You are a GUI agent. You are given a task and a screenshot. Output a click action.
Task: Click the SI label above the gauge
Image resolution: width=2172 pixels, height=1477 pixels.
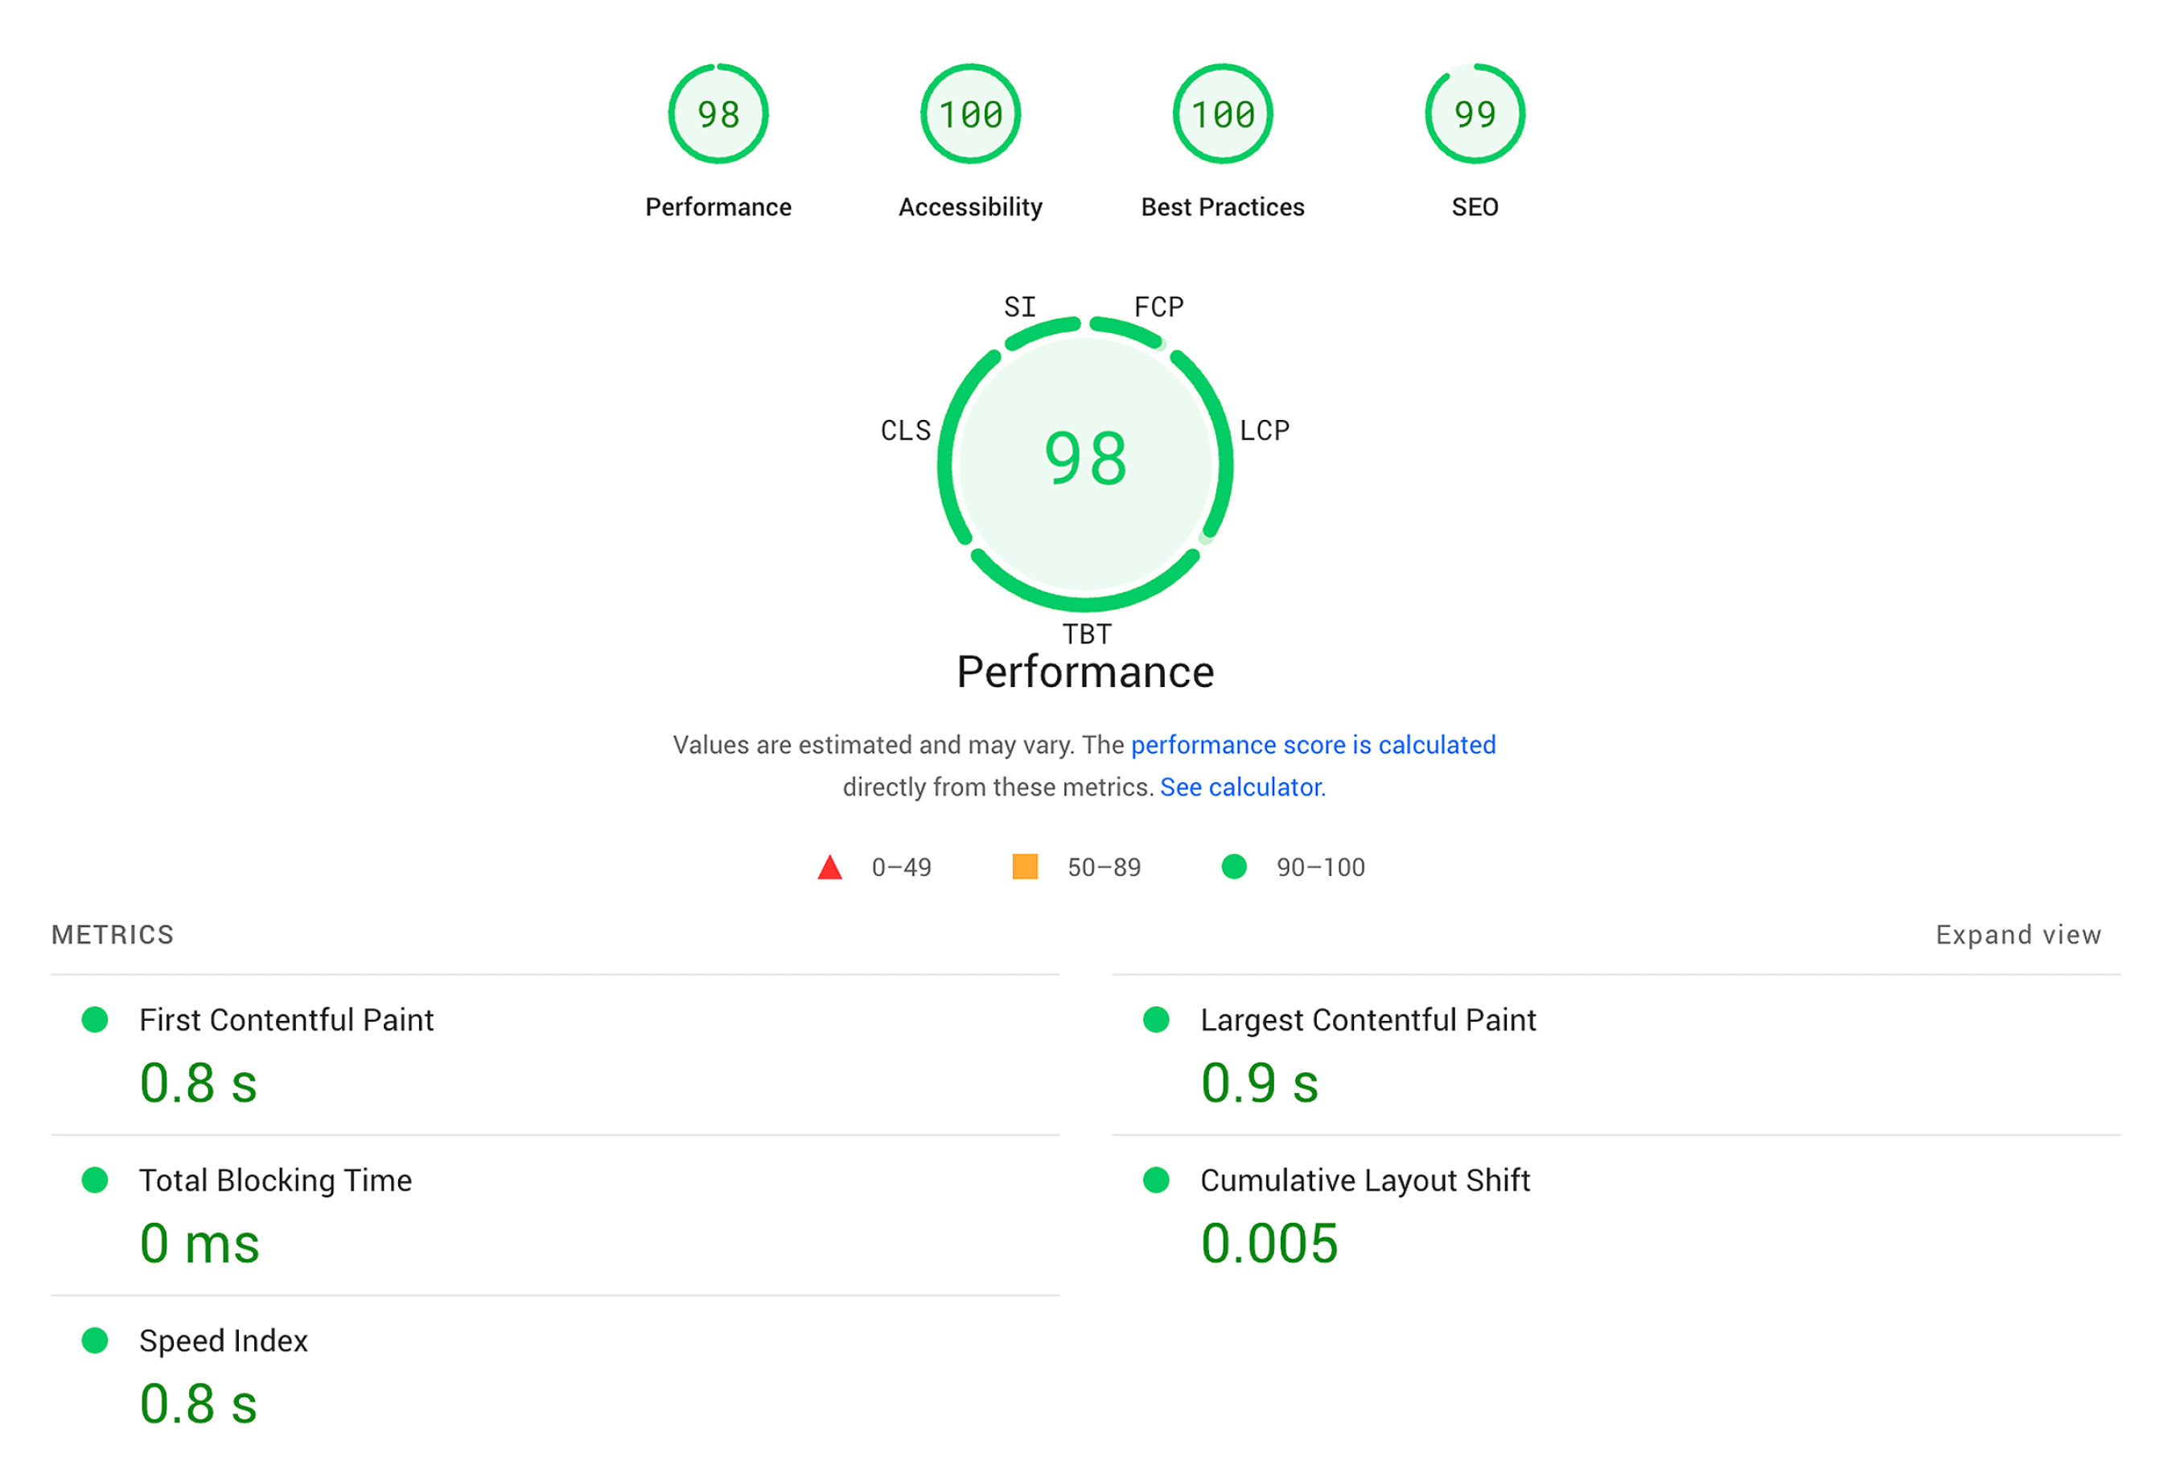[x=1020, y=307]
